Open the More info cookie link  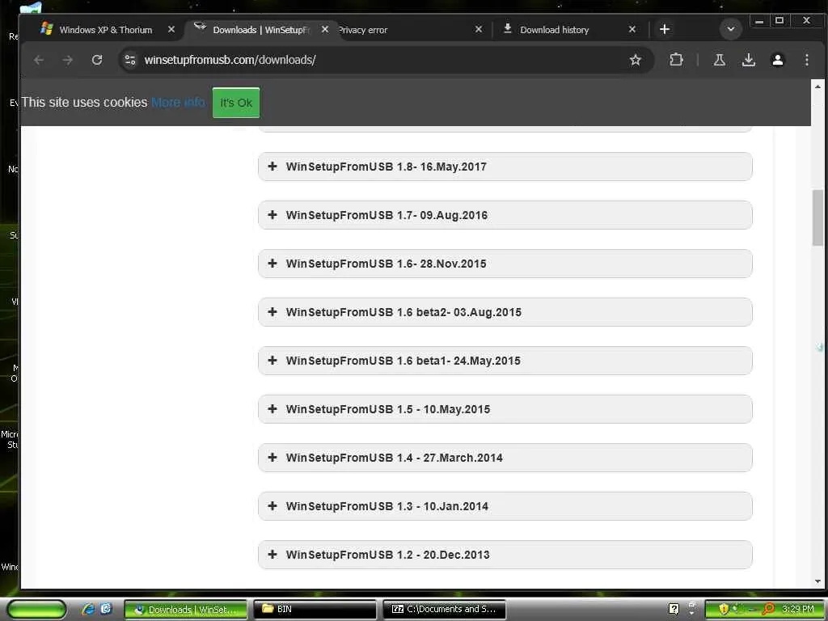(178, 103)
